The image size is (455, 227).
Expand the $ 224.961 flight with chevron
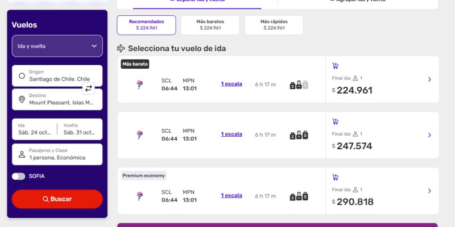[x=429, y=79]
